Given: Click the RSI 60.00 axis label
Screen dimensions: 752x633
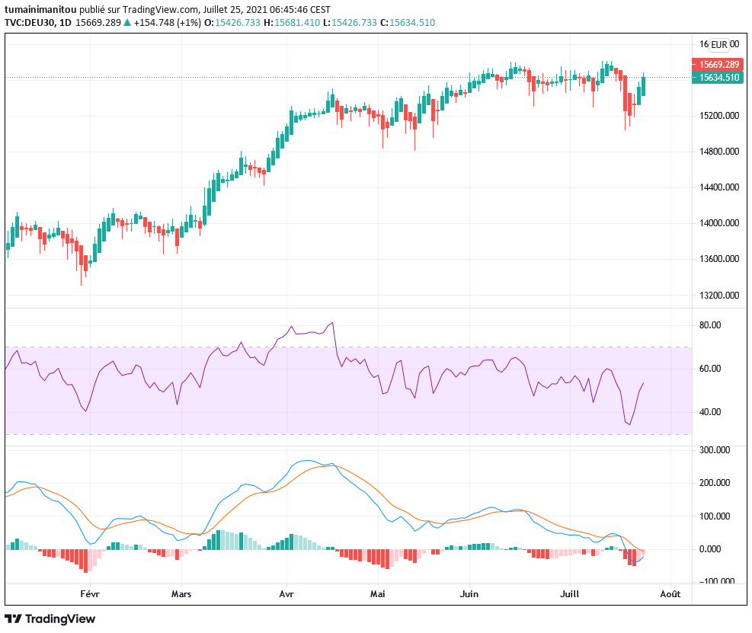Looking at the screenshot, I should click(x=710, y=369).
